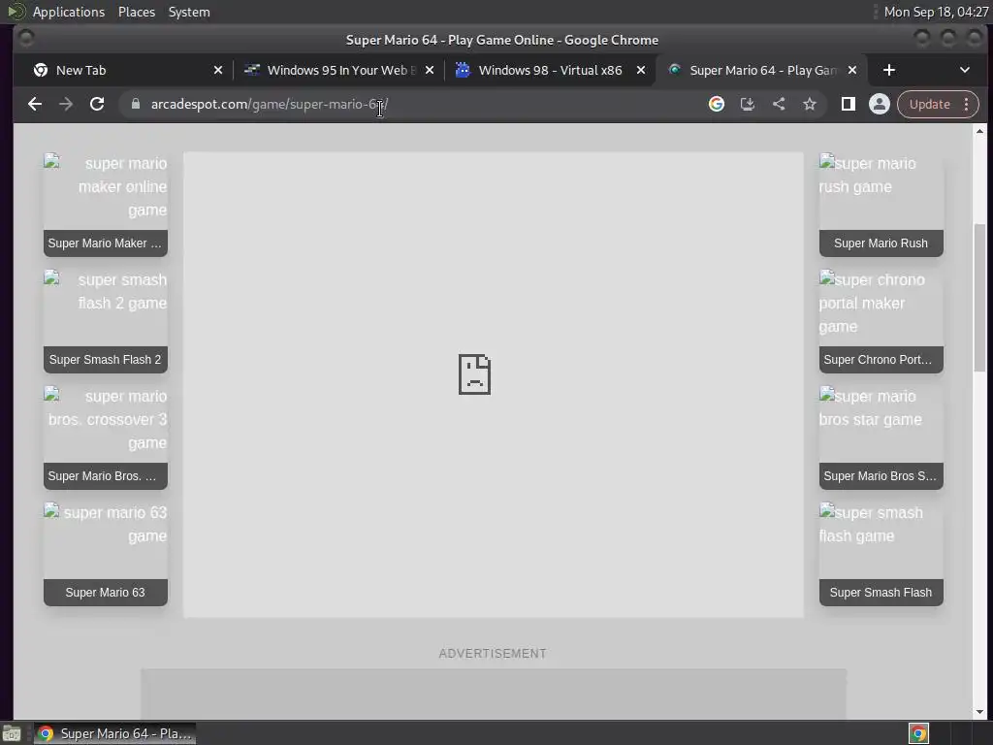Close the Super Mario 64 tab
This screenshot has height=745, width=993.
point(852,70)
